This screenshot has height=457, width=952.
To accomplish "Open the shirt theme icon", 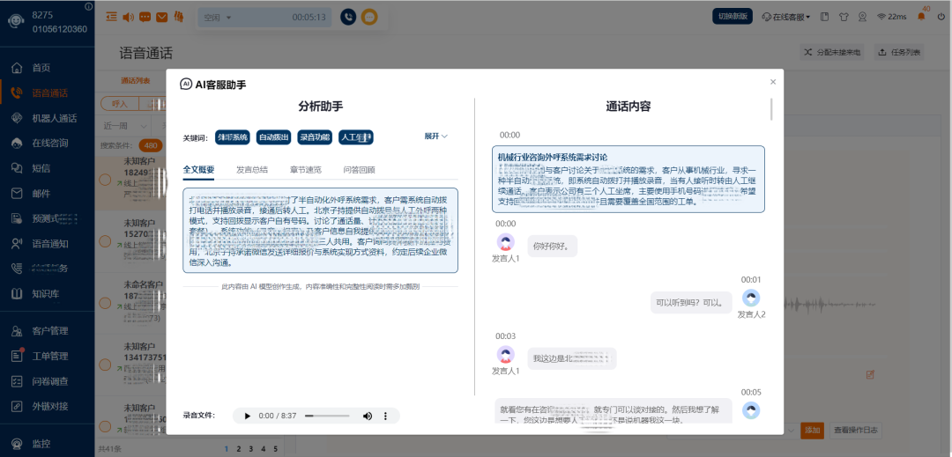I will coord(844,17).
